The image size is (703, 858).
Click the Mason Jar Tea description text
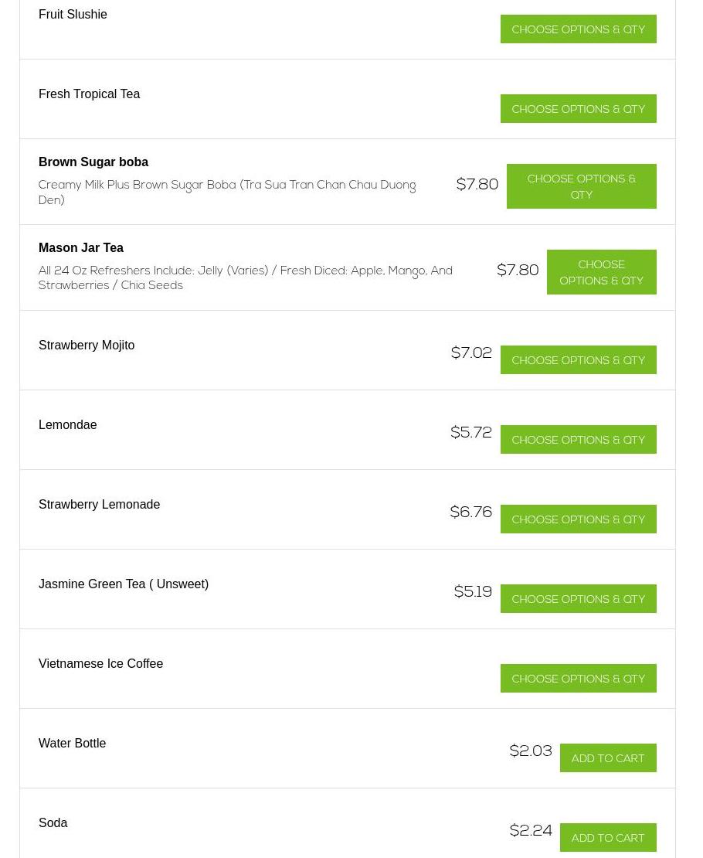point(245,278)
